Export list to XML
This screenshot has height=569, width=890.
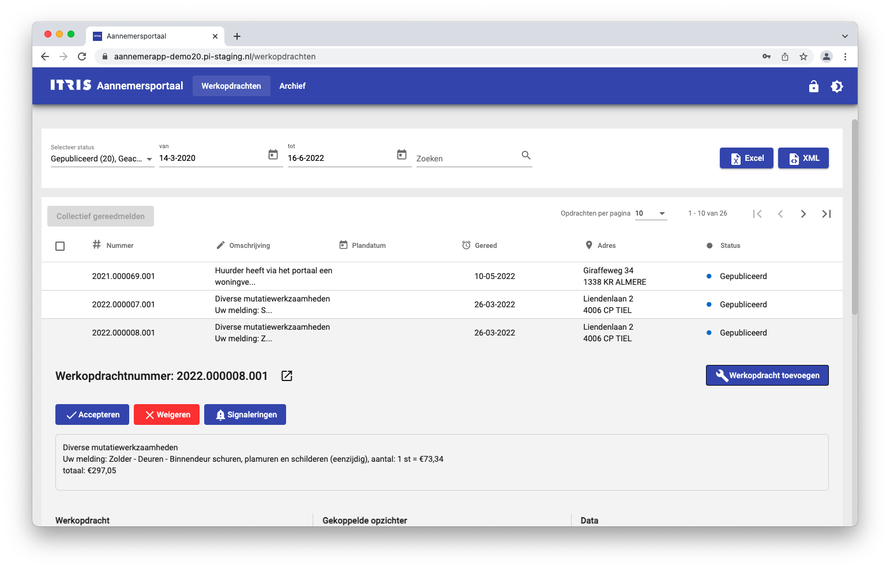803,158
